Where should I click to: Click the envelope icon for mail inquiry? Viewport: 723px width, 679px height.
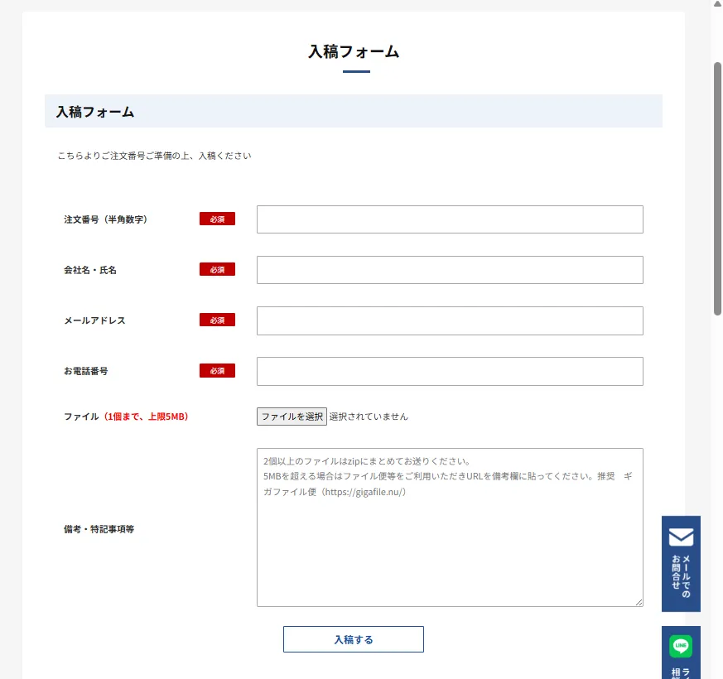[x=681, y=537]
